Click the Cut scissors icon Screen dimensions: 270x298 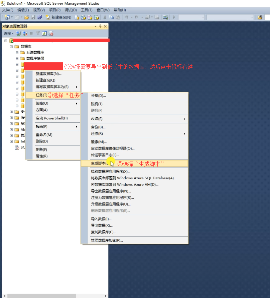[x=105, y=17]
